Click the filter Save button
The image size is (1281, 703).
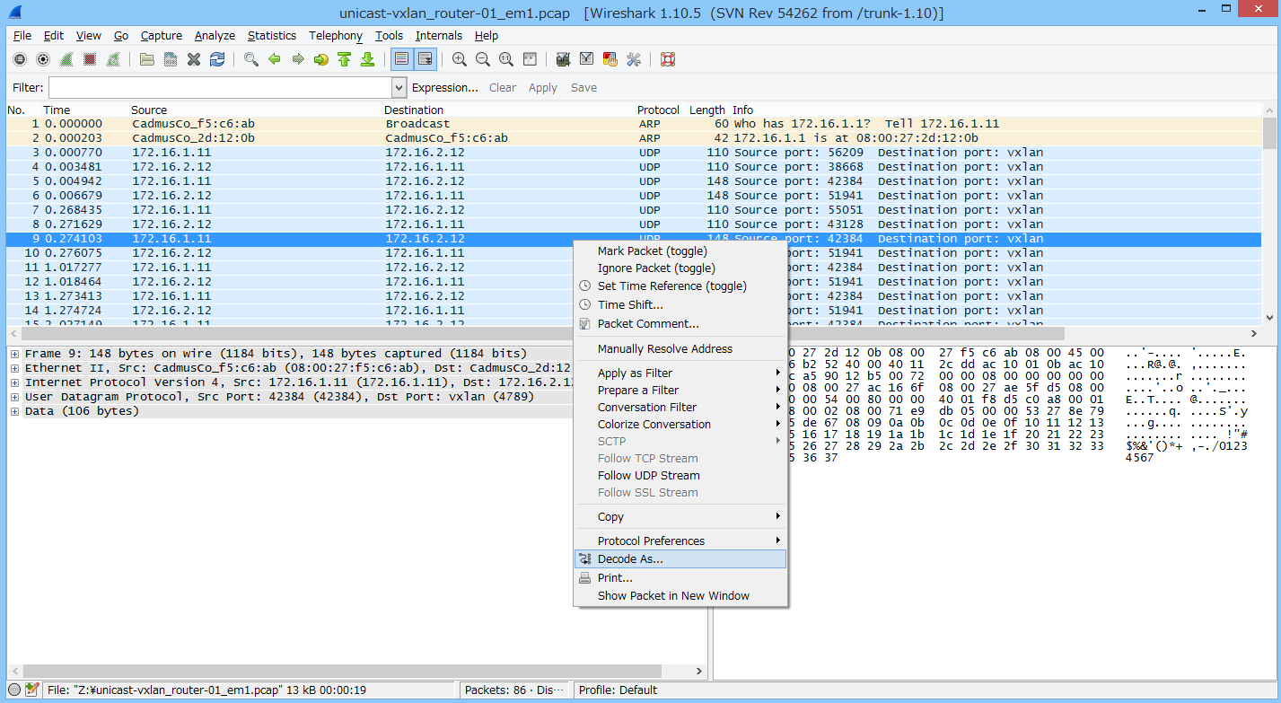point(583,88)
